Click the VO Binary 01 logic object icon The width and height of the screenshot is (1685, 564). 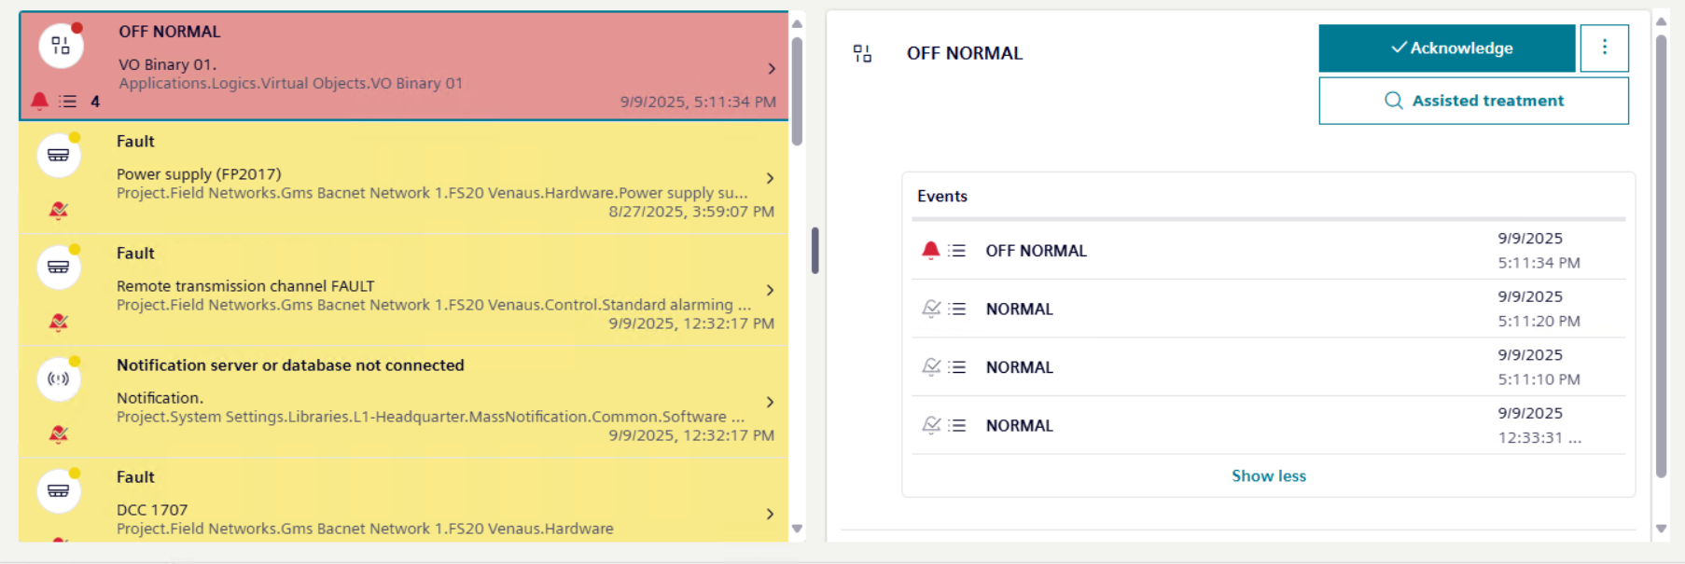[61, 46]
